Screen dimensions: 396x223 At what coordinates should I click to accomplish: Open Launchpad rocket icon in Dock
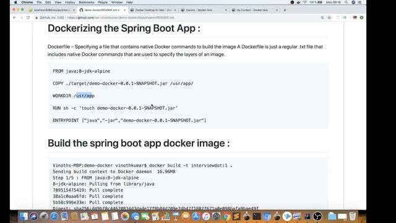coord(44,216)
